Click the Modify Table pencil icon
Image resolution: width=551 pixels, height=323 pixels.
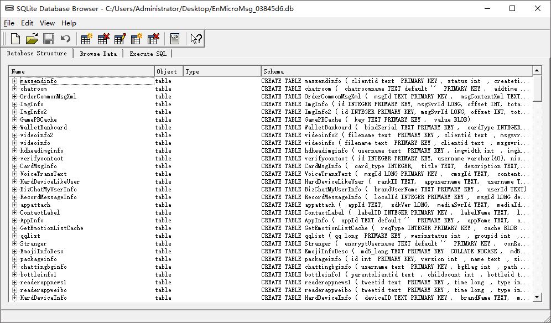120,39
